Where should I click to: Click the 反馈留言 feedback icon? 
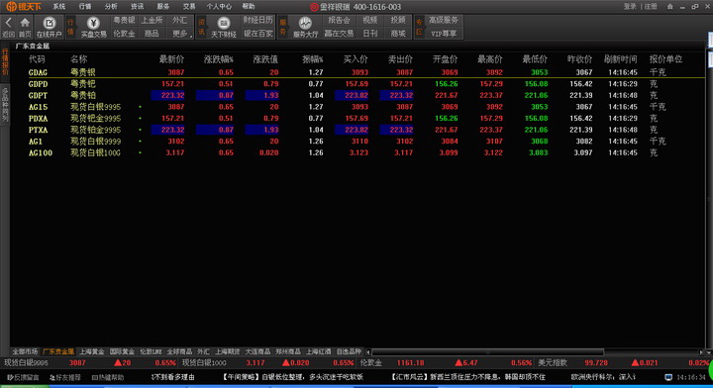(10, 377)
